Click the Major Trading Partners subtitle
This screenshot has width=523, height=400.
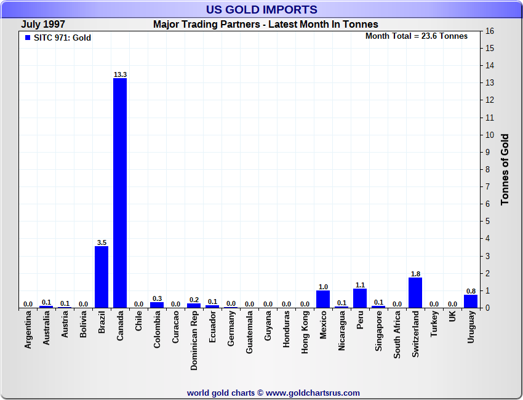pyautogui.click(x=266, y=25)
